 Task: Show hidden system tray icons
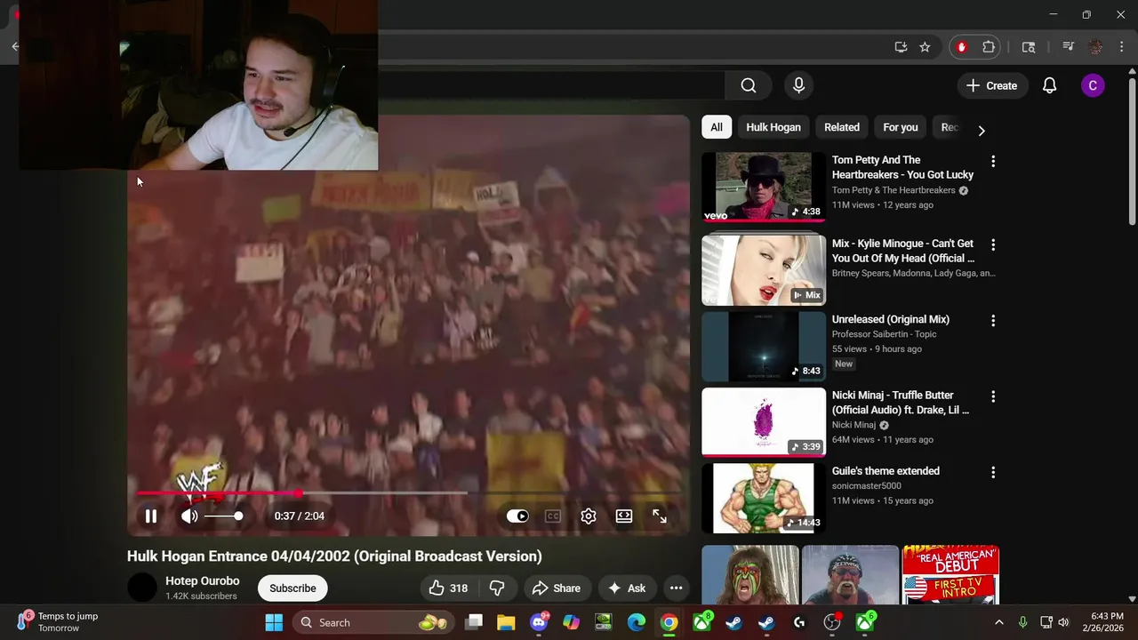coord(998,622)
